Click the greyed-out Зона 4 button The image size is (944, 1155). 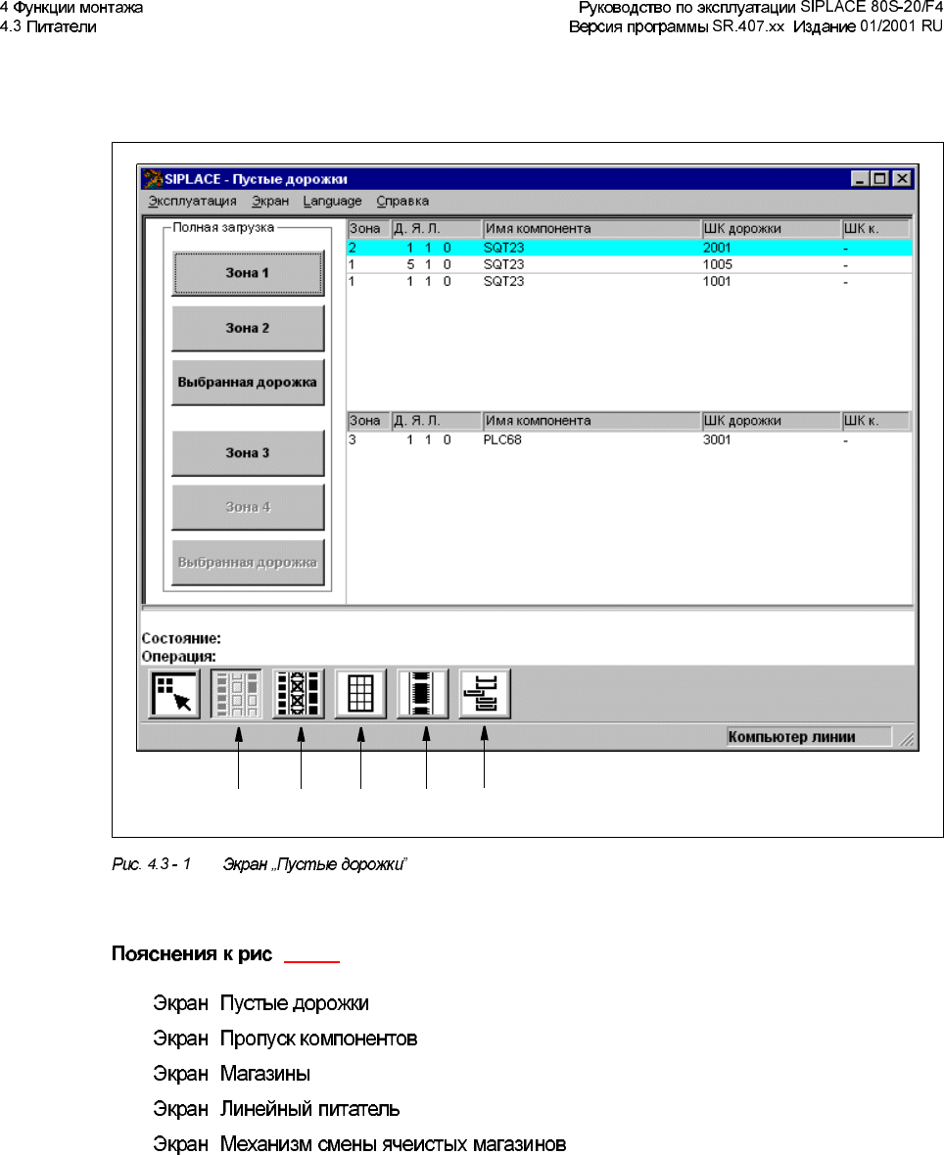249,508
